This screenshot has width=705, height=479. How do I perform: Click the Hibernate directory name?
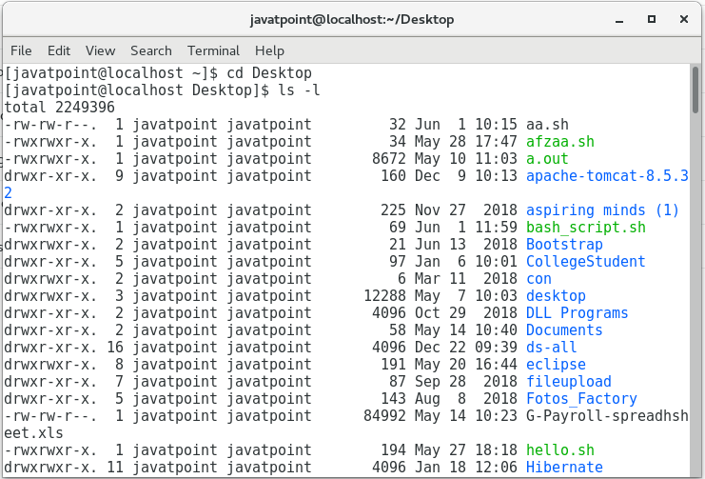[564, 468]
